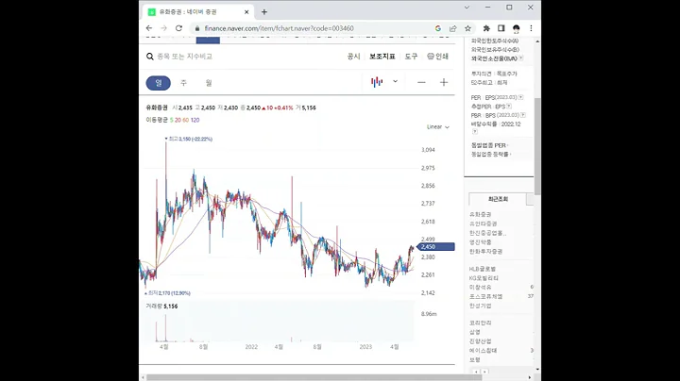Toggle the 120-day moving average
This screenshot has width=680, height=381.
195,120
